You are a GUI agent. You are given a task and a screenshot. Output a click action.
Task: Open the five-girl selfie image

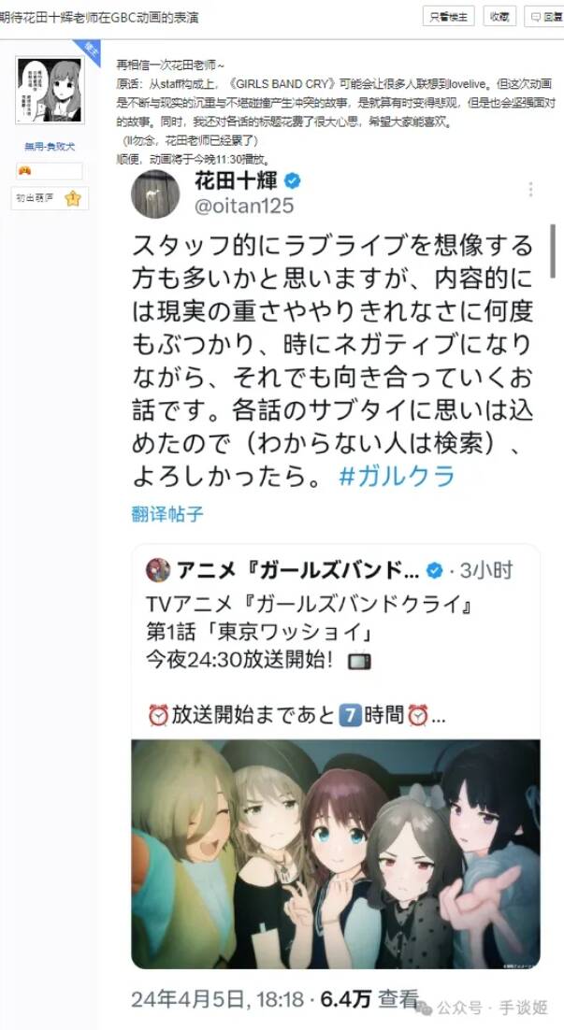coord(336,854)
